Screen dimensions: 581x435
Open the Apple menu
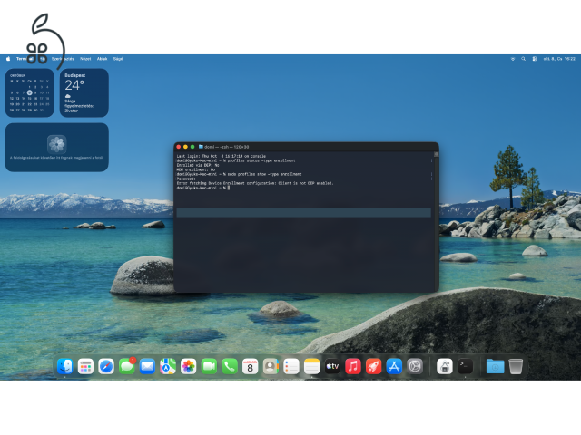pyautogui.click(x=8, y=59)
